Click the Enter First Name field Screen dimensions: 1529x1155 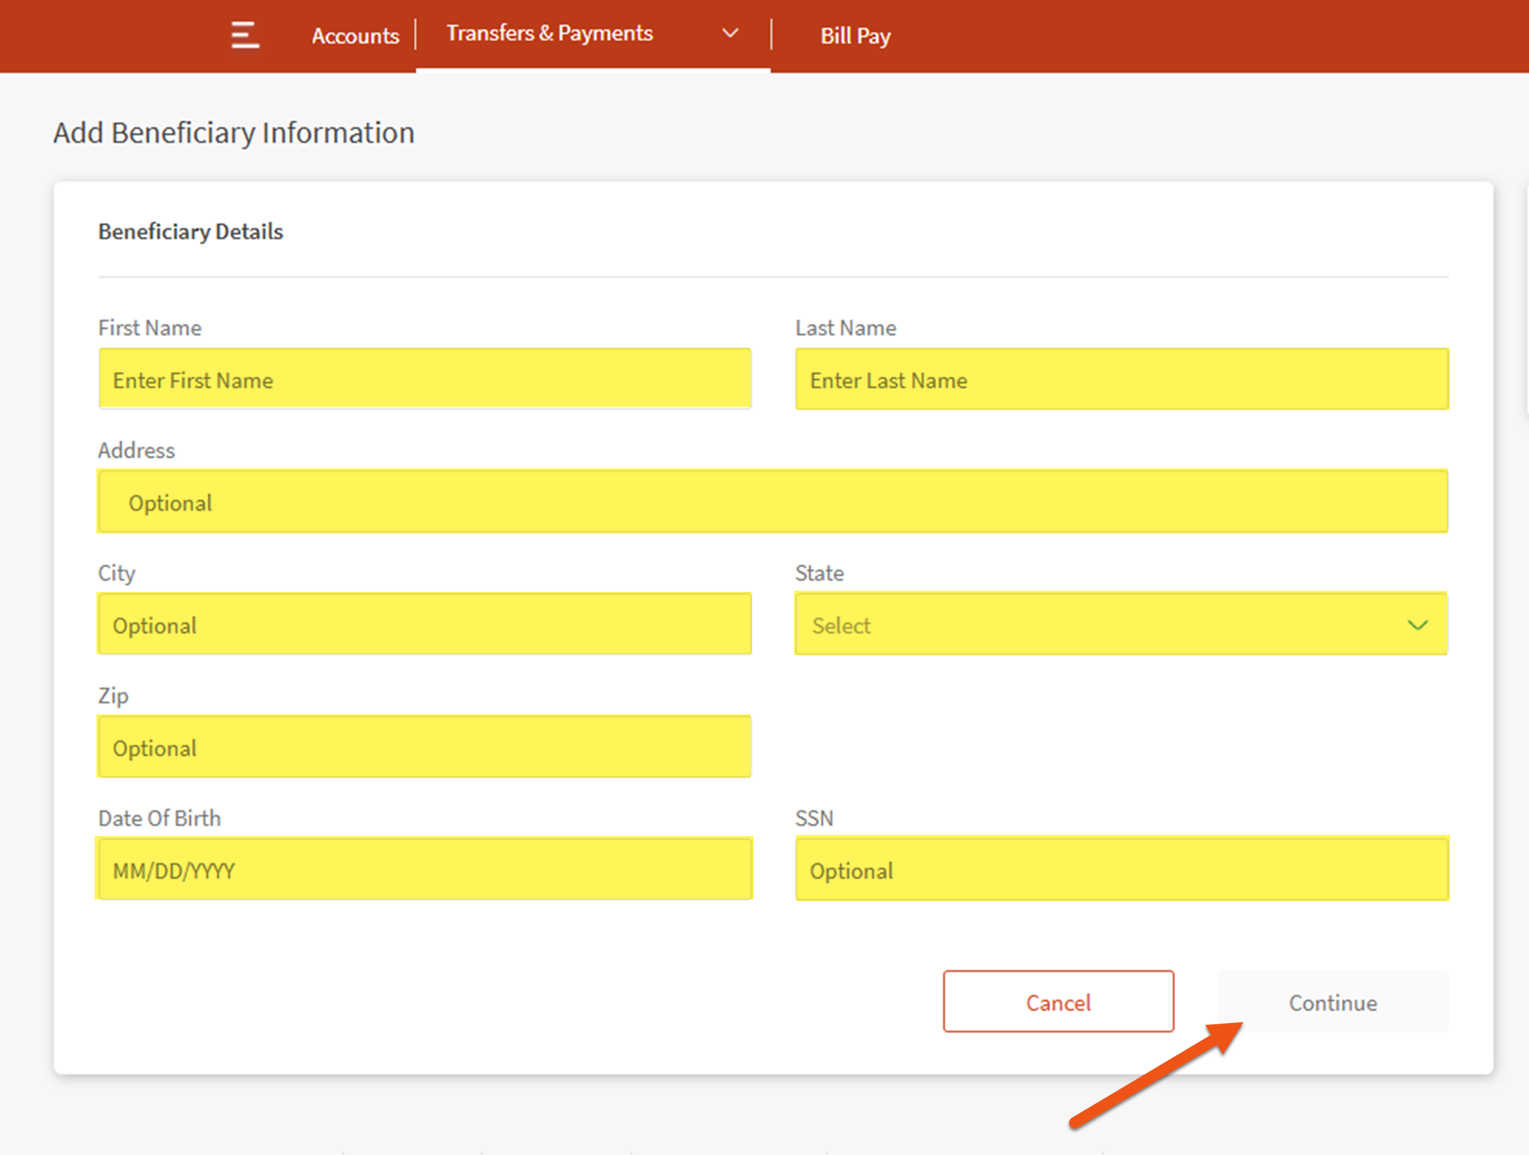click(x=424, y=379)
